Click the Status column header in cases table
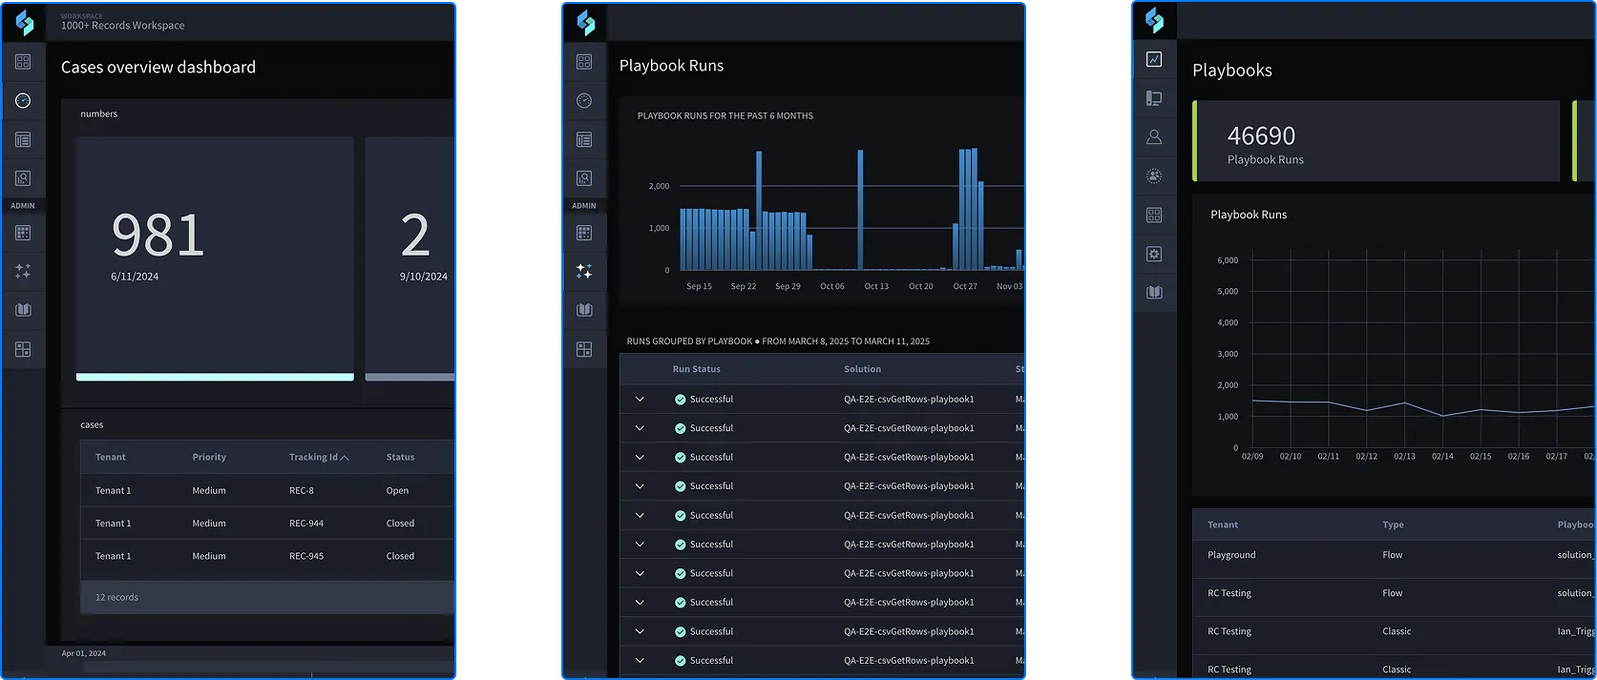The width and height of the screenshot is (1597, 680). 400,457
